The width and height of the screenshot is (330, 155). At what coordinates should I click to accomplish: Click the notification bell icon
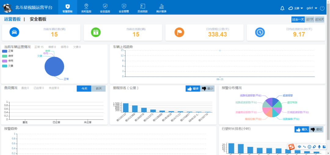282,8
